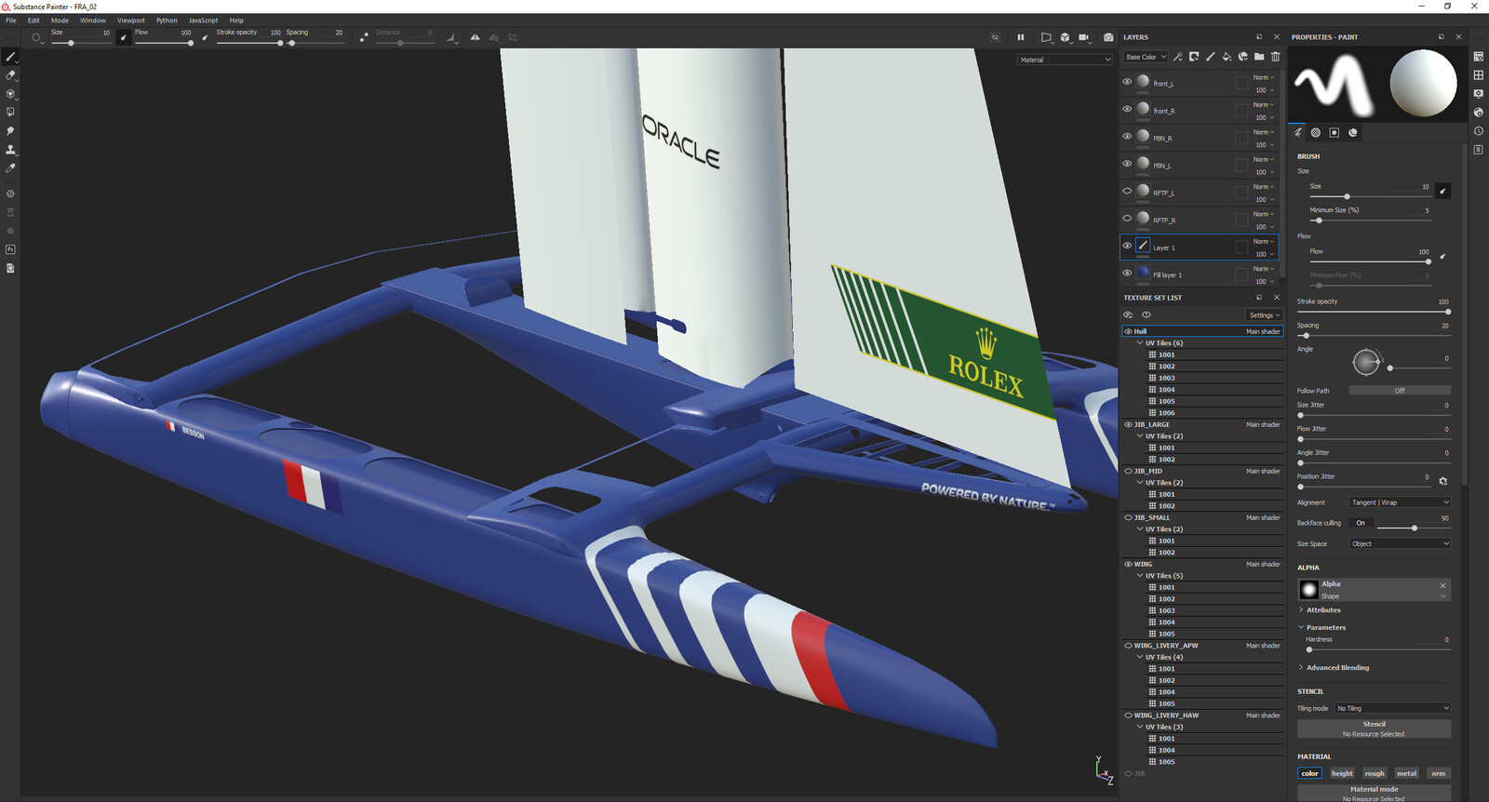
Task: Collapse Hull UV Tiles (6) group
Action: (x=1140, y=343)
